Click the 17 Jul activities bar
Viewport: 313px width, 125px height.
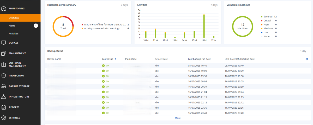click(214, 37)
